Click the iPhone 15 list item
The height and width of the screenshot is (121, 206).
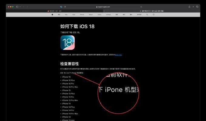tap(66, 90)
